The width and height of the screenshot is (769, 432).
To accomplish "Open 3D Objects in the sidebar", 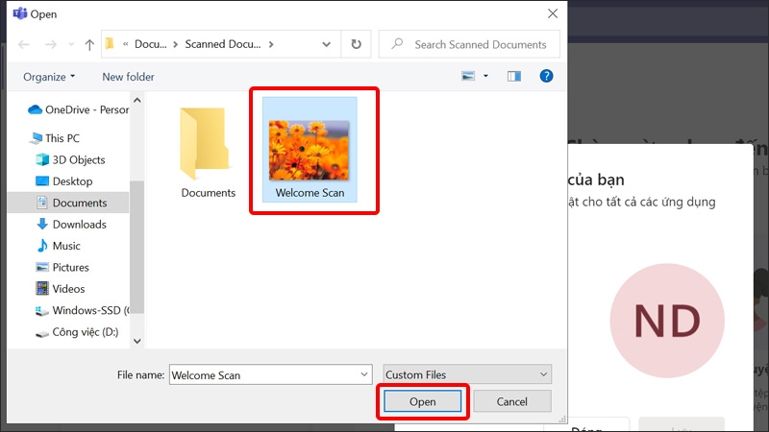I will pyautogui.click(x=70, y=159).
